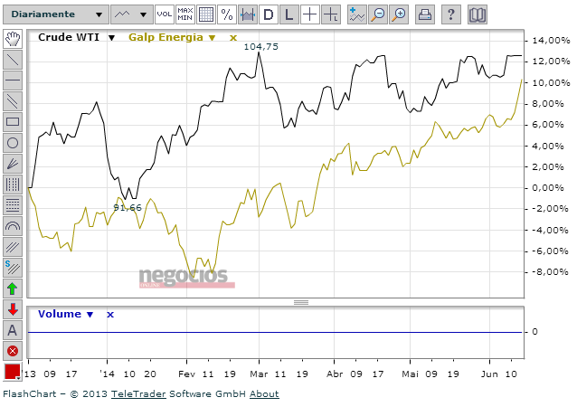Open the manual book icon
This screenshot has height=407, width=577.
pos(478,14)
